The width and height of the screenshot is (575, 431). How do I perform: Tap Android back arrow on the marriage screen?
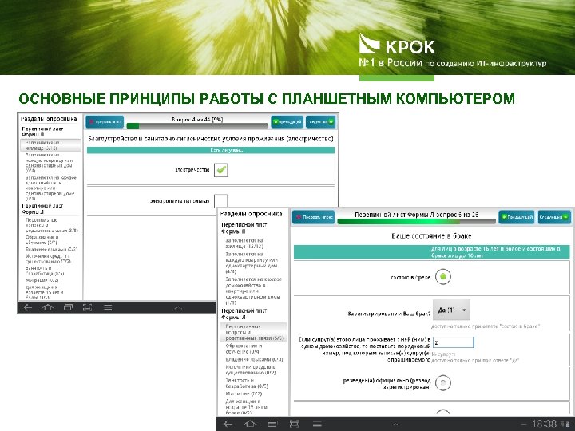click(228, 424)
